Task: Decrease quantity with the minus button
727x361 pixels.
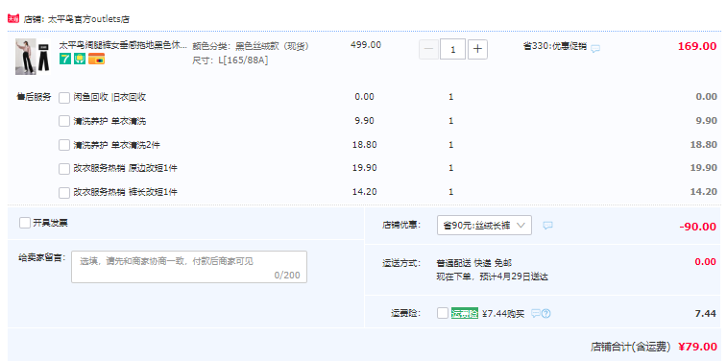Action: click(x=428, y=49)
